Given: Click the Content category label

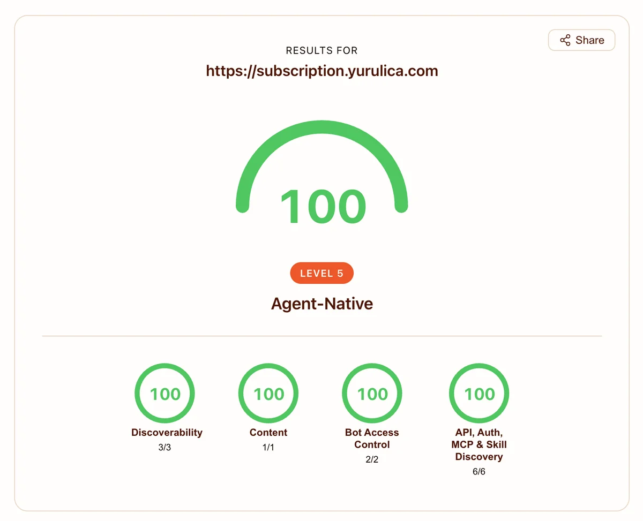Looking at the screenshot, I should click(x=268, y=432).
